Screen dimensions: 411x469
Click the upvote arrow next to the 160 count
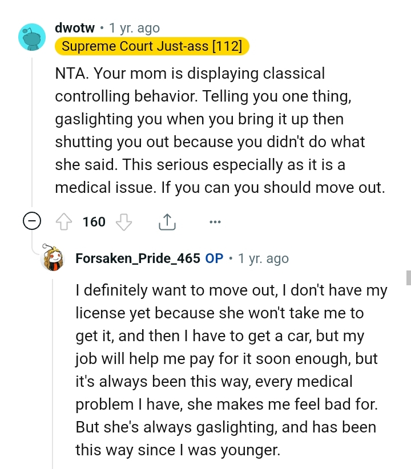point(65,221)
